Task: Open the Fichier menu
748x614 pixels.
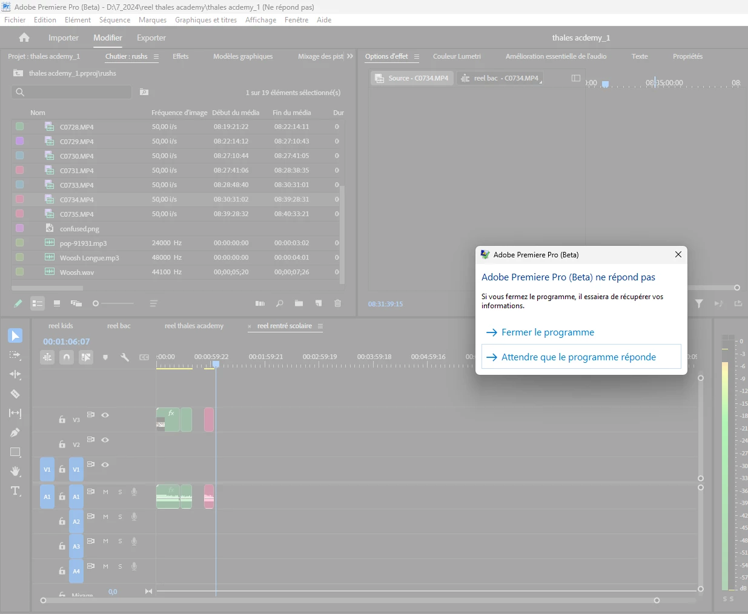Action: tap(15, 20)
